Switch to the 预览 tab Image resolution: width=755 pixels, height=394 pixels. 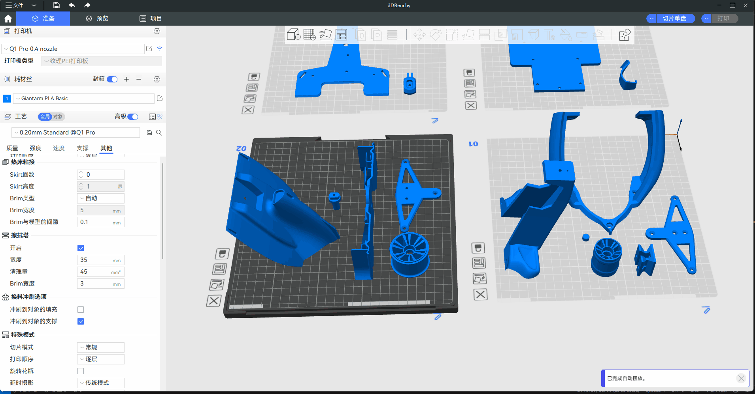97,19
